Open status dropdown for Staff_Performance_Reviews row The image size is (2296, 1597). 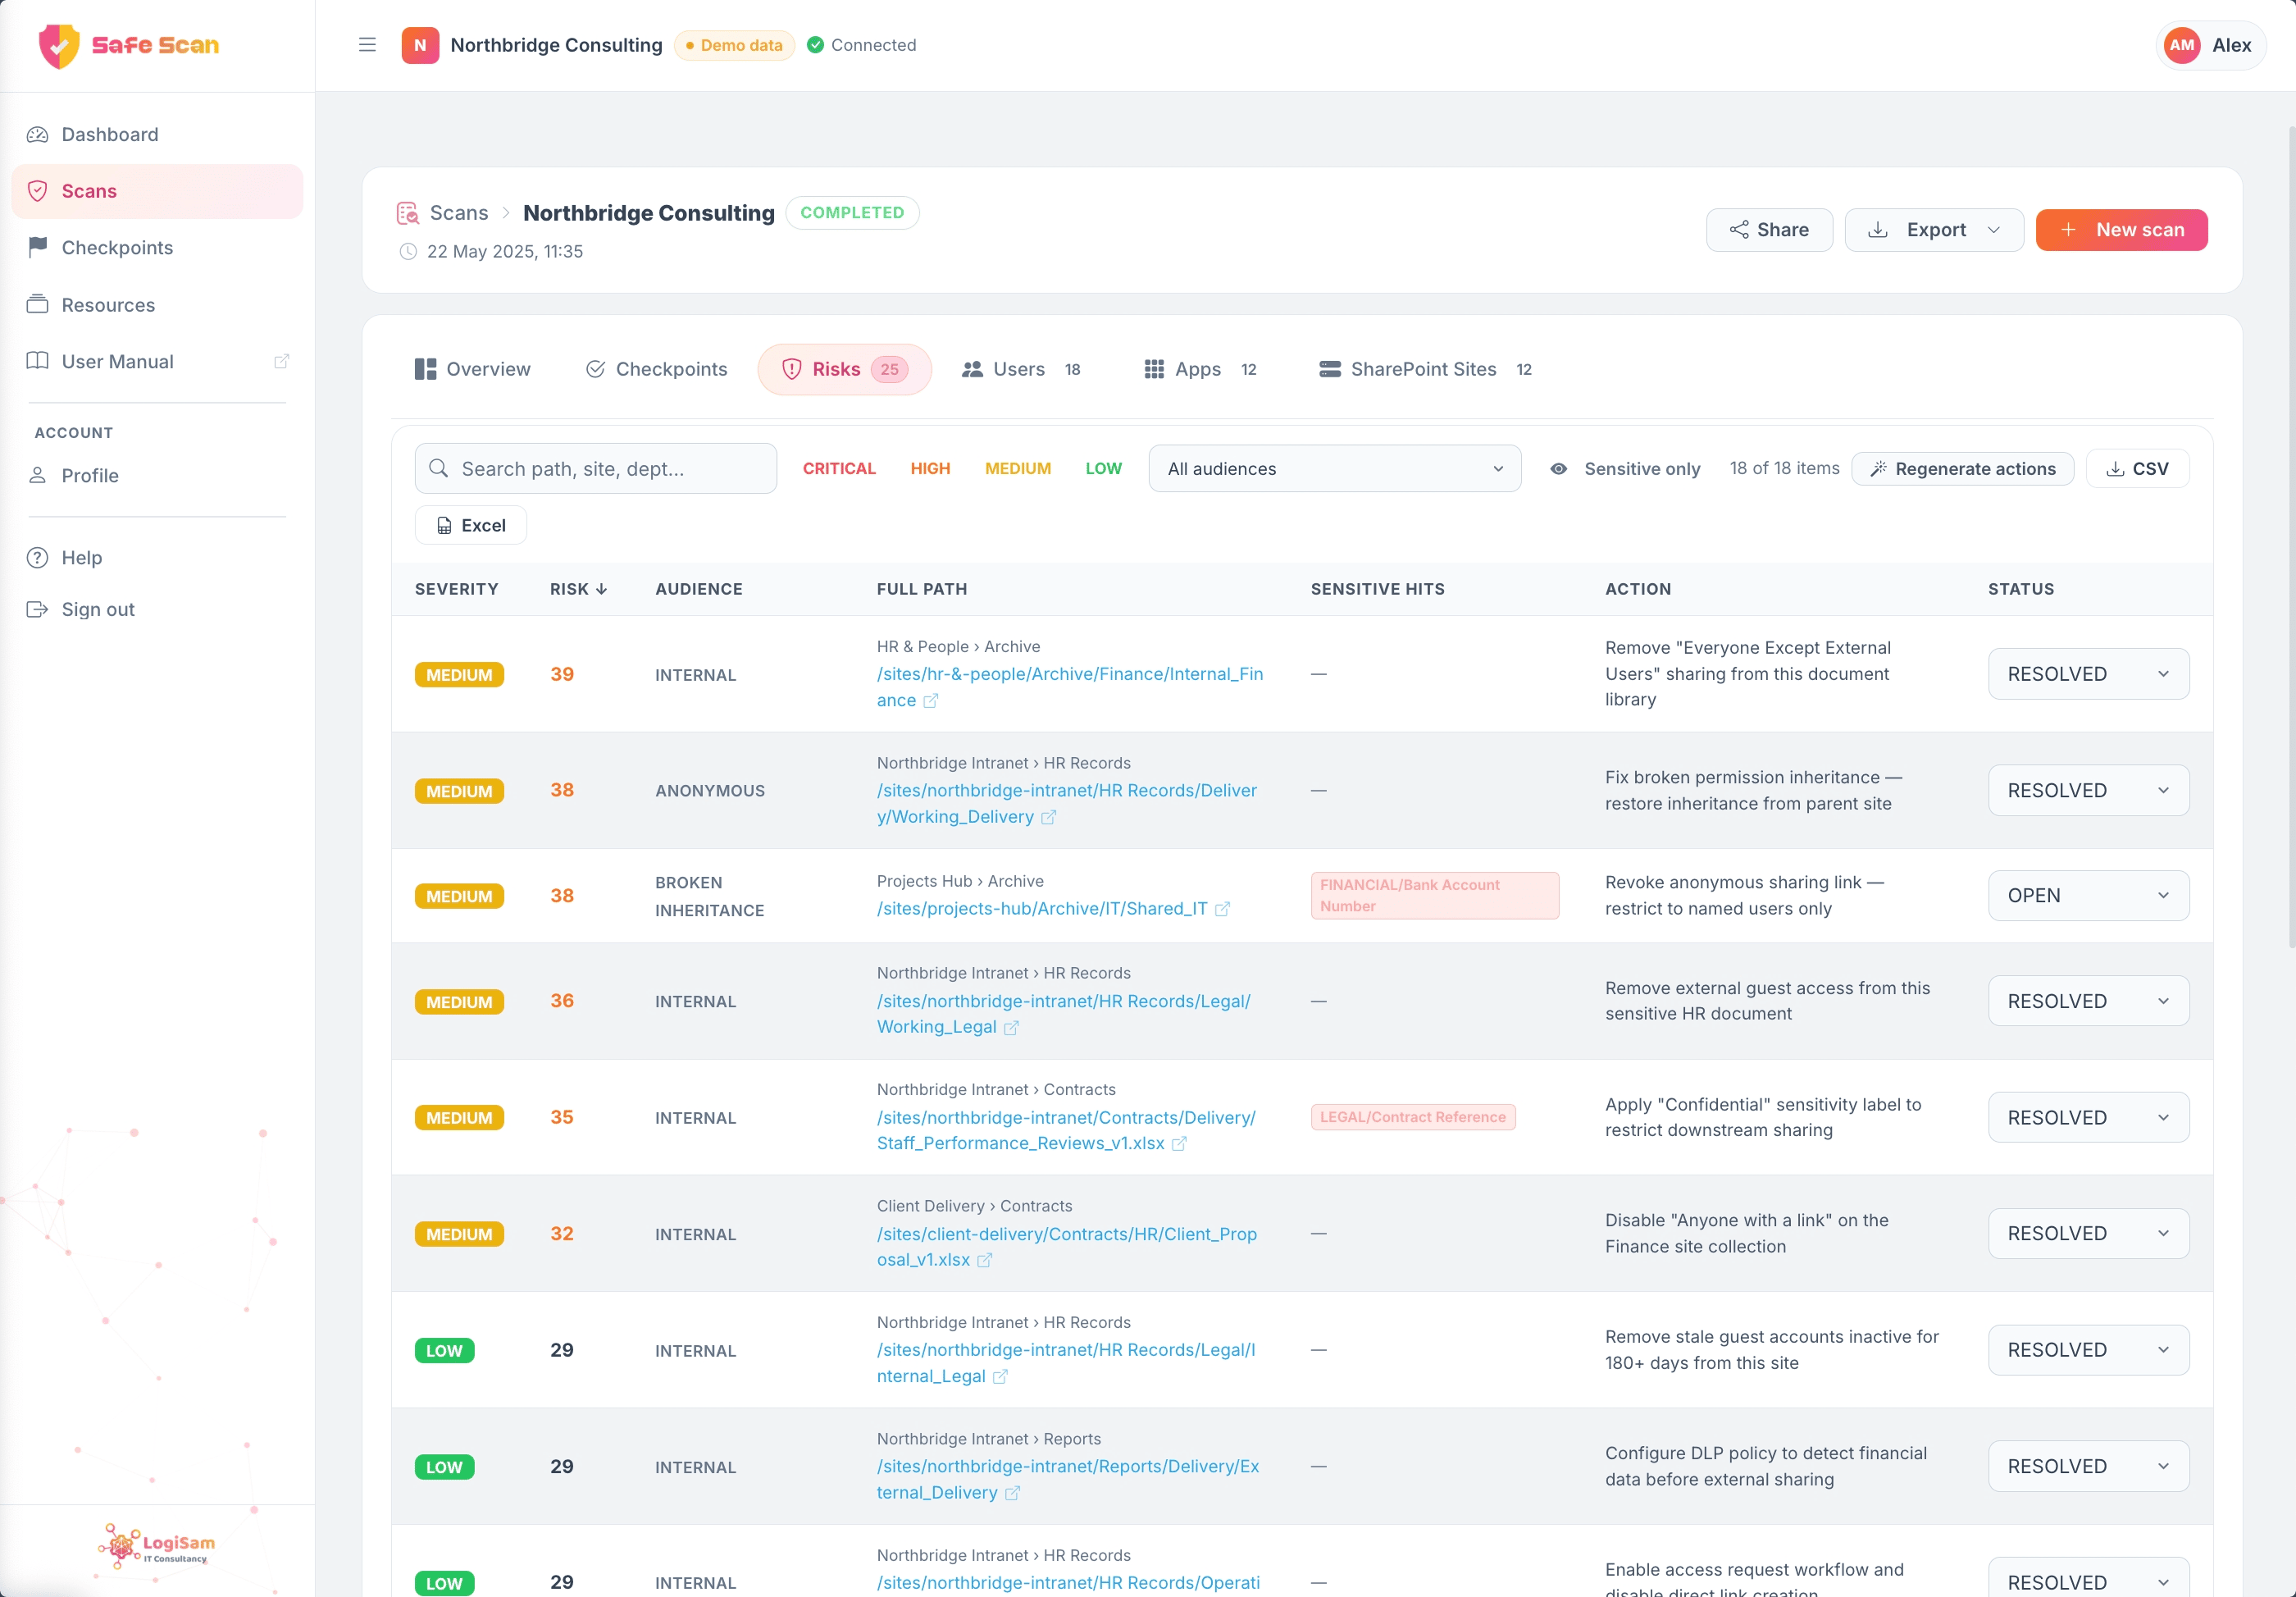(2088, 1118)
